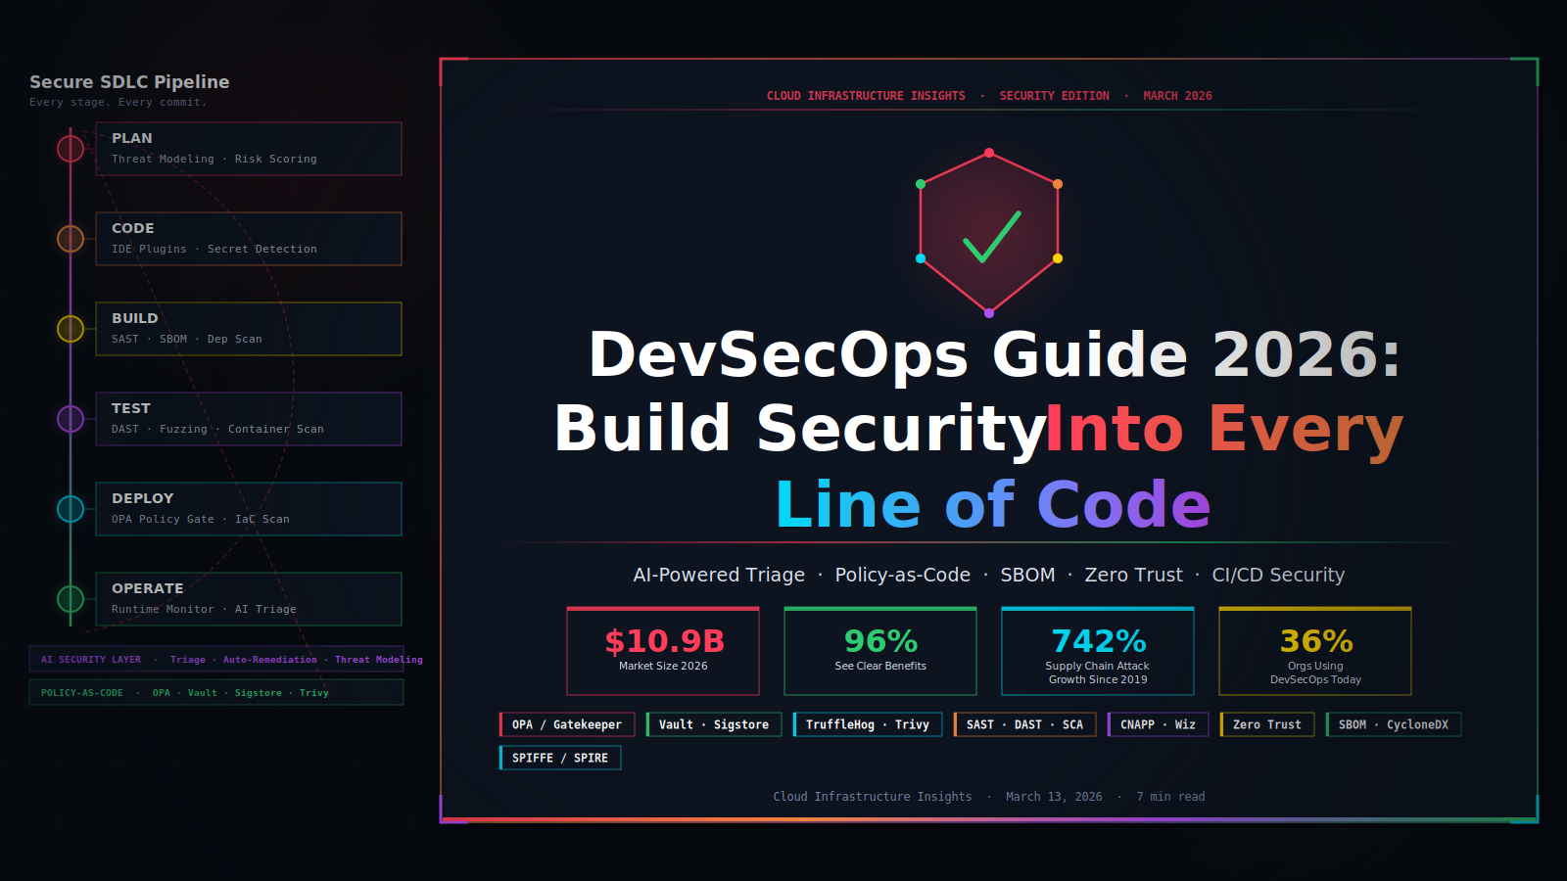Collapse the OPERATE Runtime Monitor panel
This screenshot has height=881, width=1567.
[x=248, y=598]
